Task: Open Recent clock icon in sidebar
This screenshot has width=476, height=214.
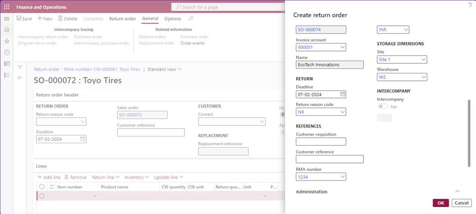Action: tap(7, 53)
